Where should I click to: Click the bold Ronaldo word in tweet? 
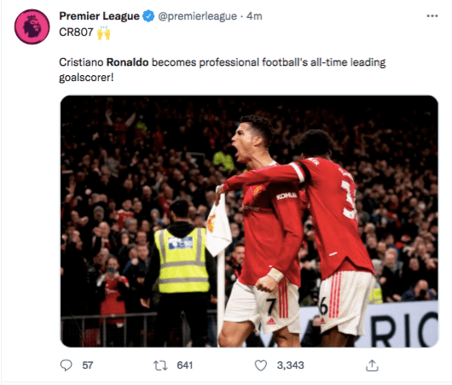(x=127, y=62)
